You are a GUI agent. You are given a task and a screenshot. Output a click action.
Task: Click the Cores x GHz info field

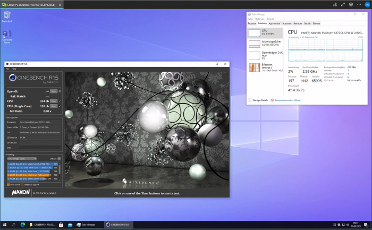pos(40,127)
